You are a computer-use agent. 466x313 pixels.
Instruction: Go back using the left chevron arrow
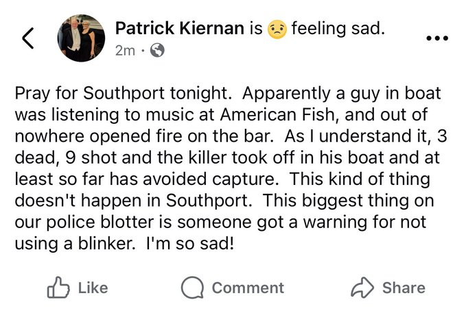(28, 38)
